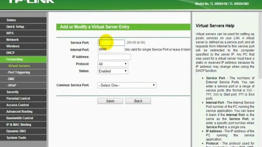Click the Service Port input field
Screen dimensions: 262x147
pos(111,42)
